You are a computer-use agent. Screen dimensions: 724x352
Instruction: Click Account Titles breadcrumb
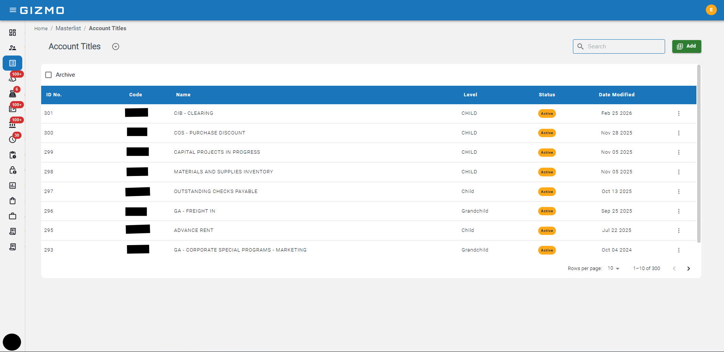click(x=108, y=28)
